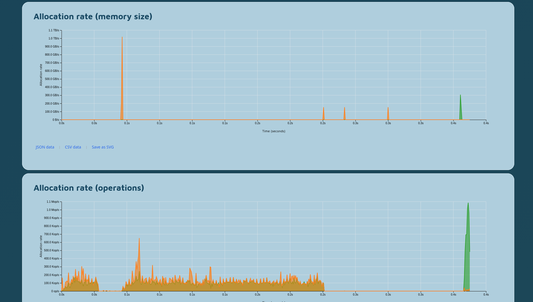533x302 pixels.
Task: Open the JSON data link
Action: click(x=45, y=147)
